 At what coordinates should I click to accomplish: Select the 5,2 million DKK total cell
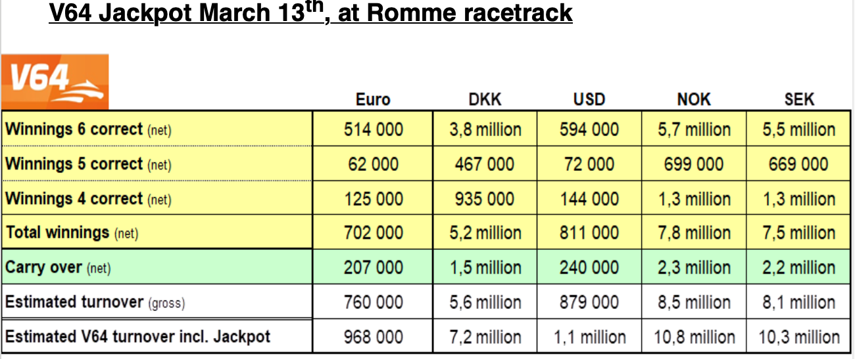tap(485, 233)
